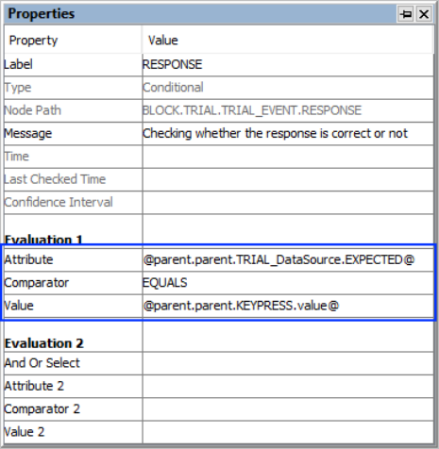This screenshot has height=449, width=439.
Task: Select the Comparator 2 property name
Action: click(x=42, y=409)
